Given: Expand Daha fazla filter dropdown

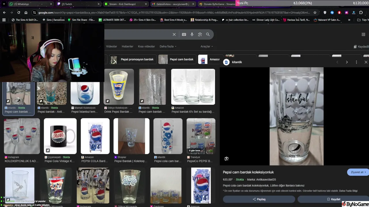Looking at the screenshot, I should pos(168,46).
